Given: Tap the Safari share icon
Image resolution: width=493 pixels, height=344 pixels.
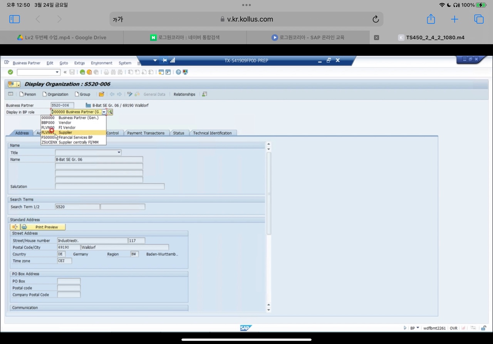Looking at the screenshot, I should click(431, 19).
